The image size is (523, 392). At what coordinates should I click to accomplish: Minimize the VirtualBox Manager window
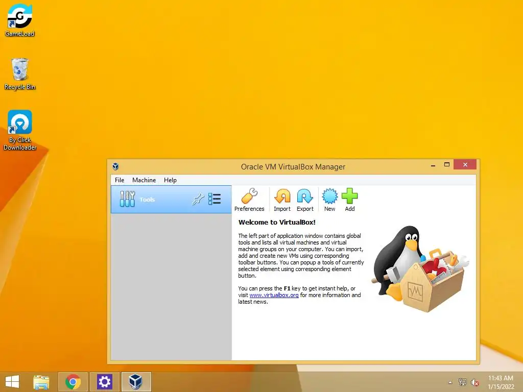tap(433, 165)
